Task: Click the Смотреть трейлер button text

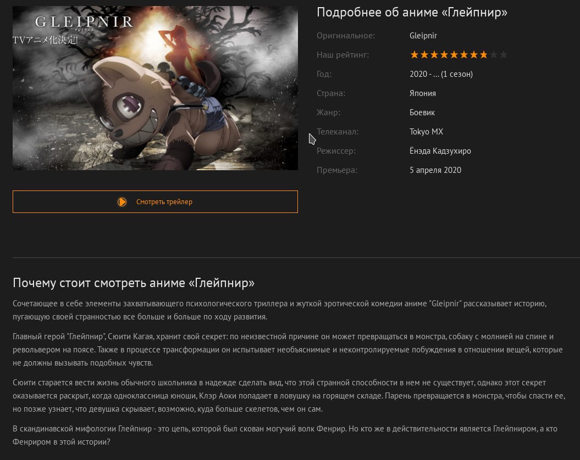Action: [164, 202]
